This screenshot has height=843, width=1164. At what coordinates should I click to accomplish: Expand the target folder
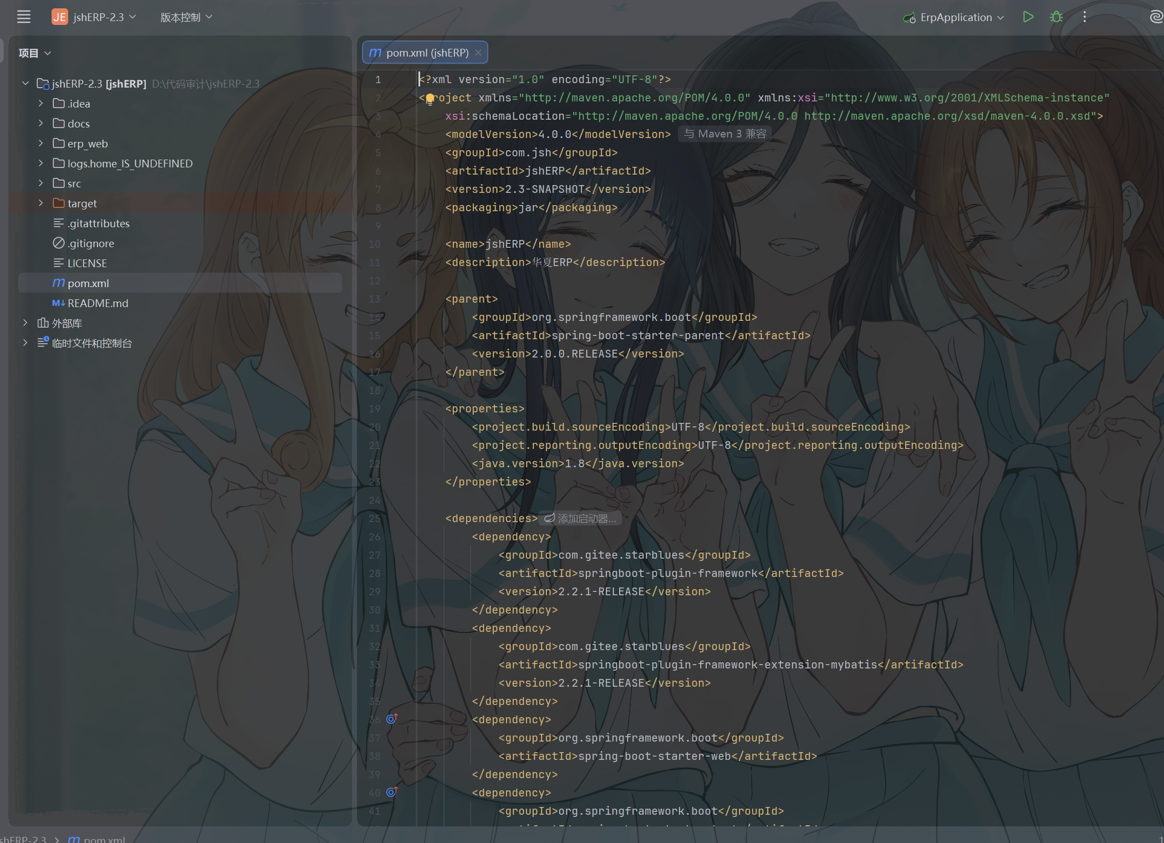[x=40, y=203]
